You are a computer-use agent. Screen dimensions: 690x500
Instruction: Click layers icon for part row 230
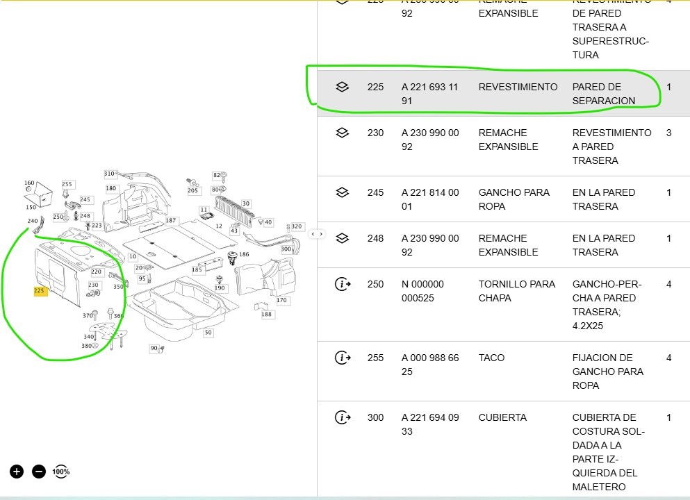[x=342, y=133]
